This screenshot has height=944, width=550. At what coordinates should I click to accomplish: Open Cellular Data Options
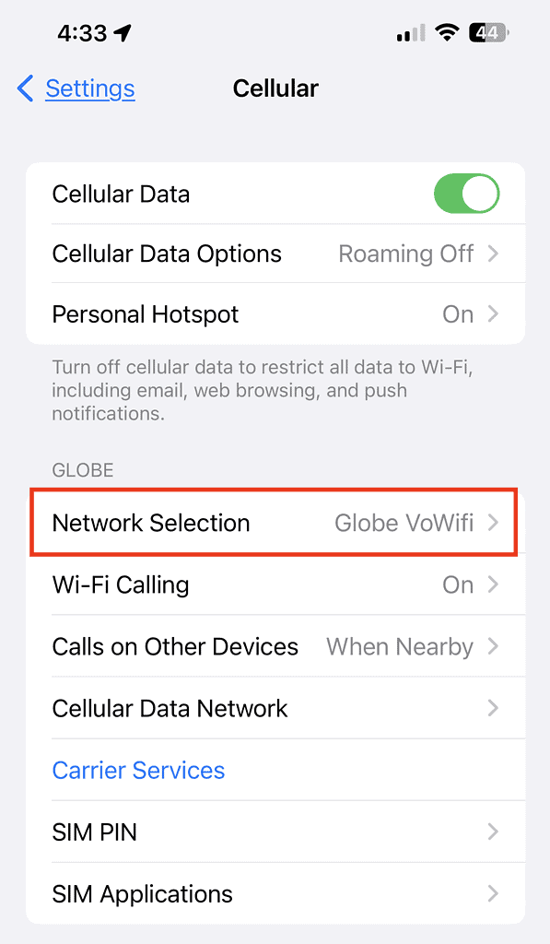275,254
